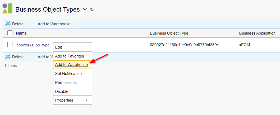280x115 pixels.
Task: Click the refresh icon beside the title
Action: pyautogui.click(x=92, y=10)
